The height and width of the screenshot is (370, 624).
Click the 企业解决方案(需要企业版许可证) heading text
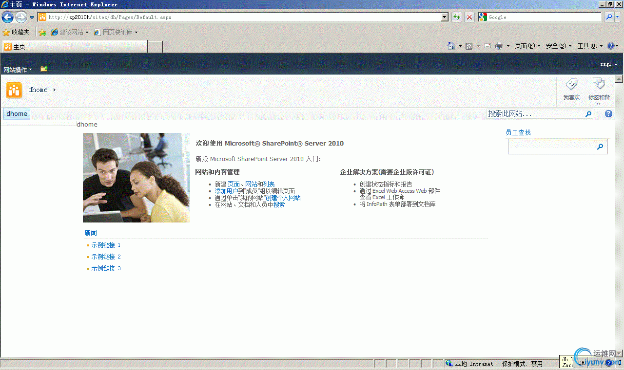[x=387, y=172]
